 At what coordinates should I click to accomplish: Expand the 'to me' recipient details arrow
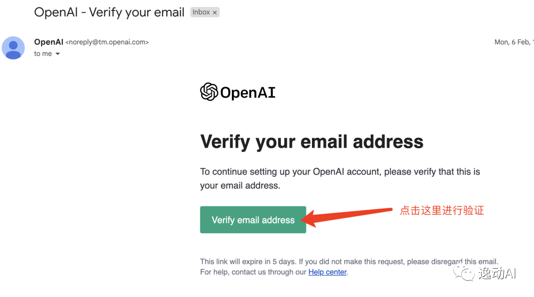(57, 54)
